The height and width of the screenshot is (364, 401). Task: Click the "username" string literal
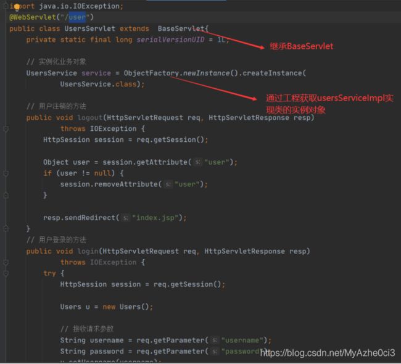click(242, 341)
